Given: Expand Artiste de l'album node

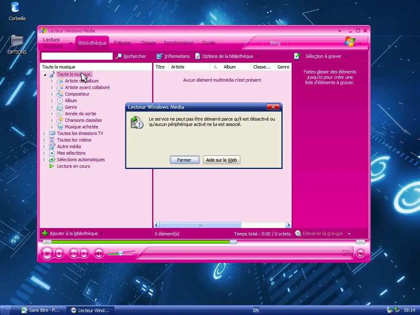Looking at the screenshot, I should (x=52, y=81).
